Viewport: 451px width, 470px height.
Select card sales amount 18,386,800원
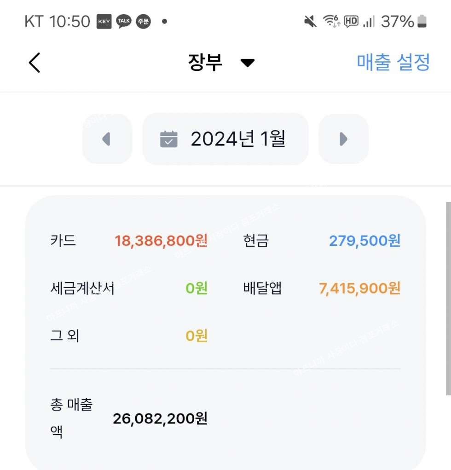(161, 240)
